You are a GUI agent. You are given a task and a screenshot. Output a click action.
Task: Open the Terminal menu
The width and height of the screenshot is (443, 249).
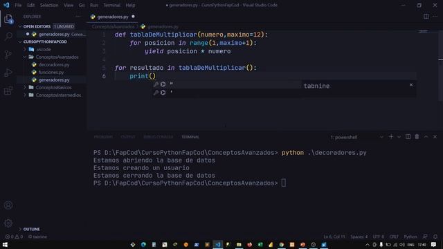coord(111,5)
